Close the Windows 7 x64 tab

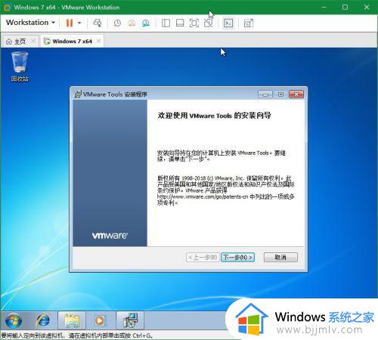pos(99,41)
